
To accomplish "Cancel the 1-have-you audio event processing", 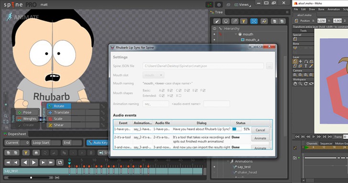I will 260,130.
